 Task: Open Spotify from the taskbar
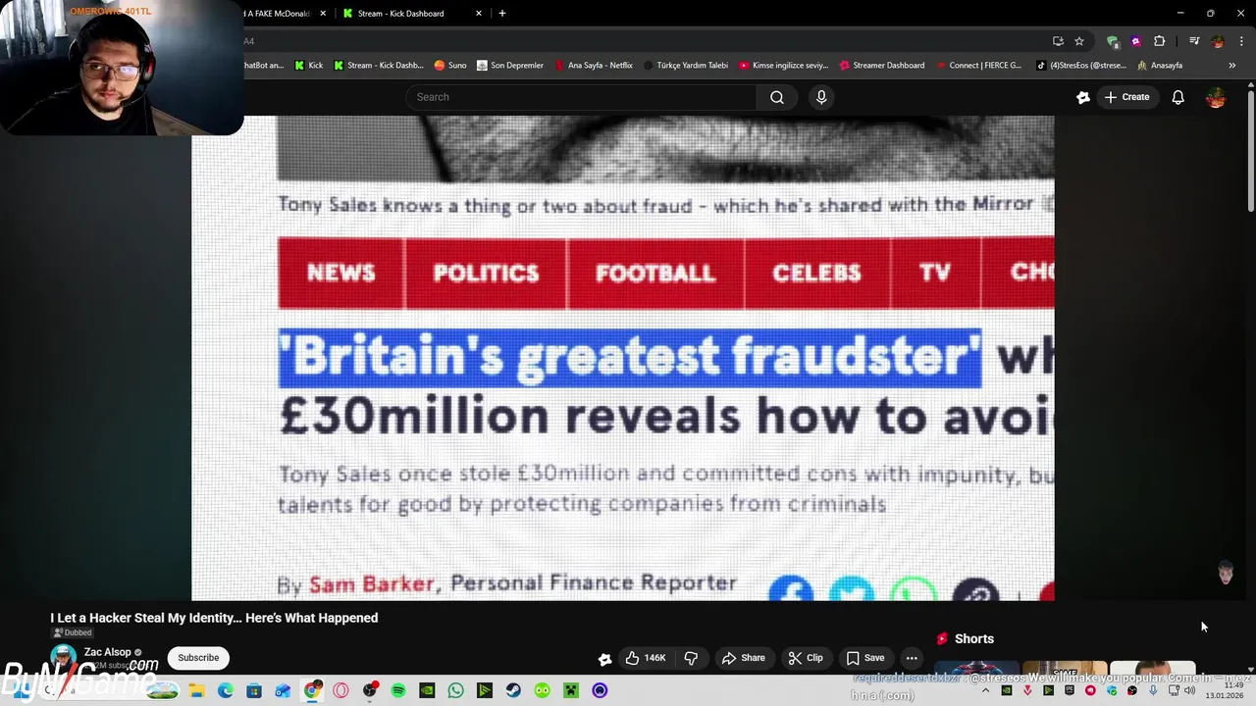[398, 690]
